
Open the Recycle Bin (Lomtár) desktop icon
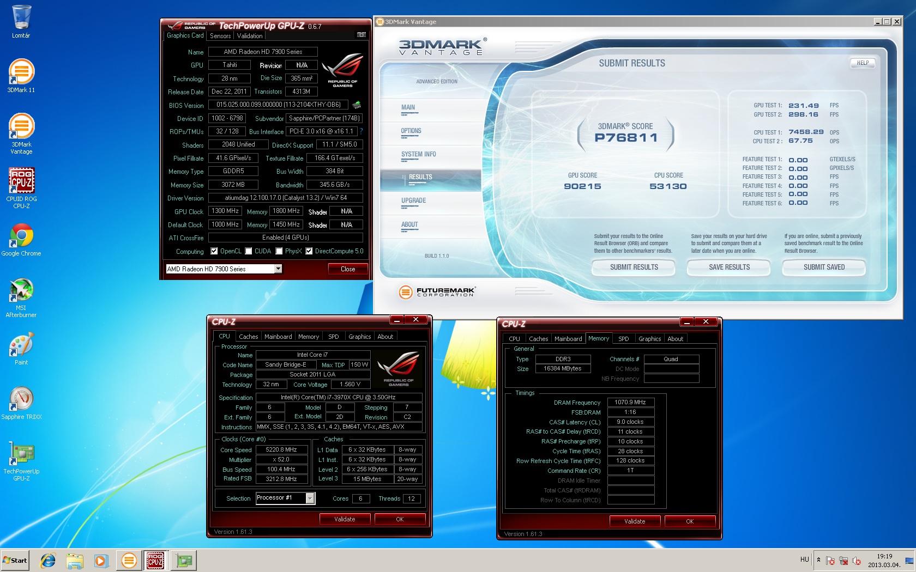[21, 22]
